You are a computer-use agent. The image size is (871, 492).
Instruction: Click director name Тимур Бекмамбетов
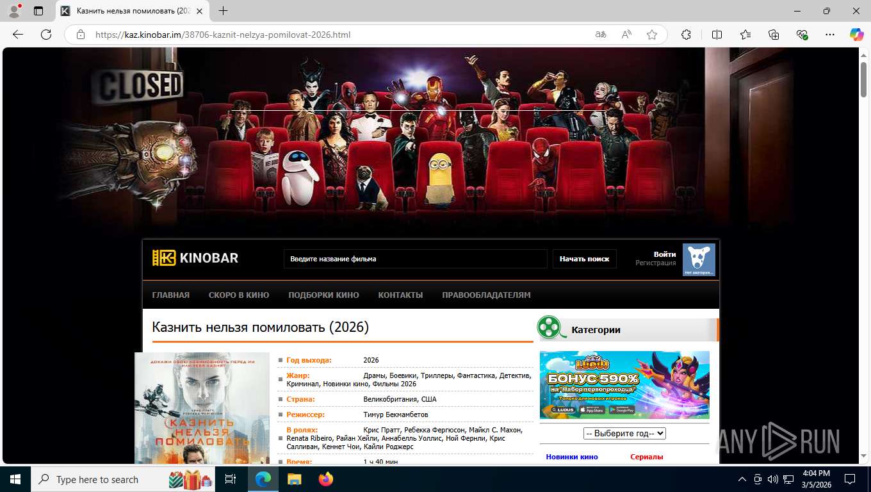pyautogui.click(x=396, y=414)
